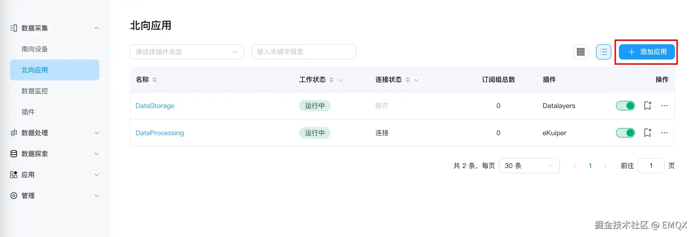Disable the DataProcessing application switch

pyautogui.click(x=625, y=133)
